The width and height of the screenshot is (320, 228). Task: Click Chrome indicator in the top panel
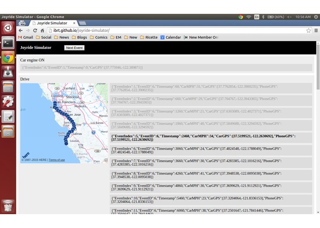pos(241,17)
